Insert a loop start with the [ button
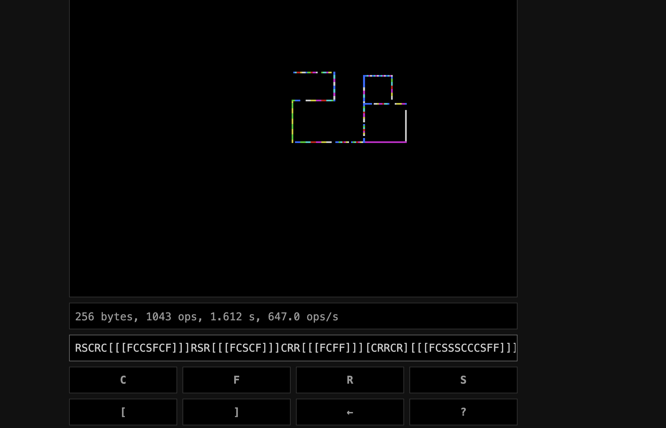 pos(123,412)
